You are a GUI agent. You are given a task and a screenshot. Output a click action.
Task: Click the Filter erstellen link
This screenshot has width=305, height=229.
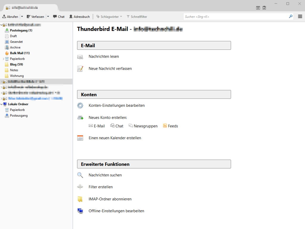100,187
